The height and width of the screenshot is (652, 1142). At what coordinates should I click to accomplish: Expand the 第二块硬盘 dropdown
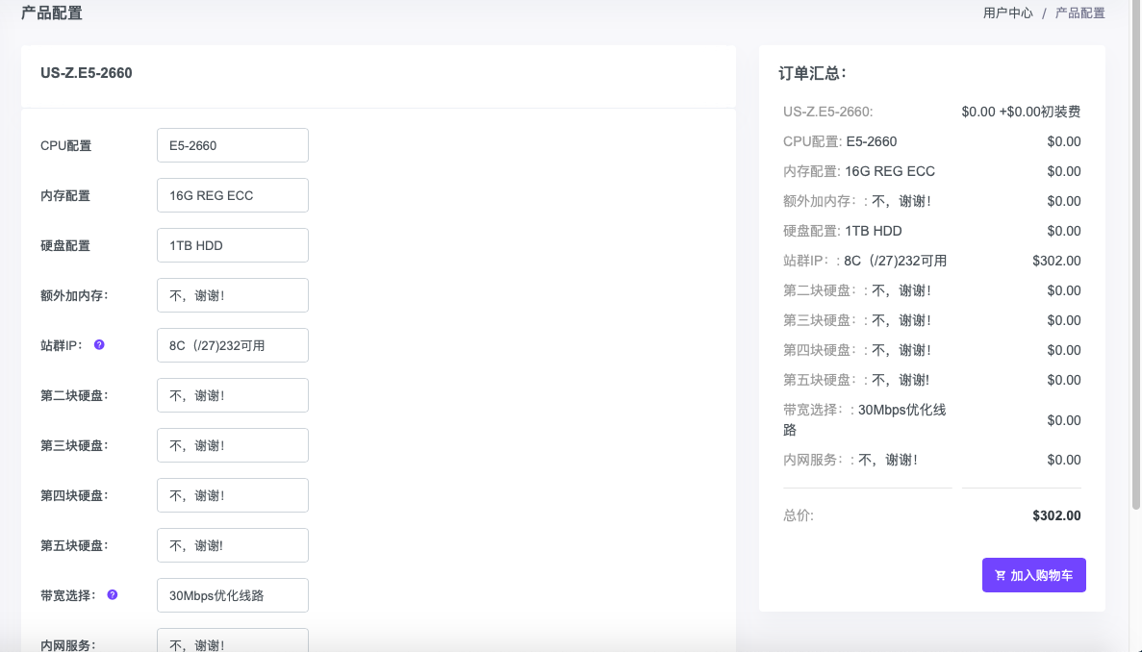pyautogui.click(x=232, y=395)
